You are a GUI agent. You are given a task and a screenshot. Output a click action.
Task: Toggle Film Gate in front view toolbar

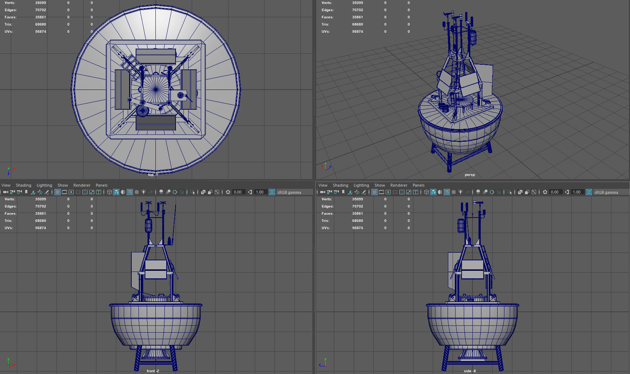coord(64,192)
